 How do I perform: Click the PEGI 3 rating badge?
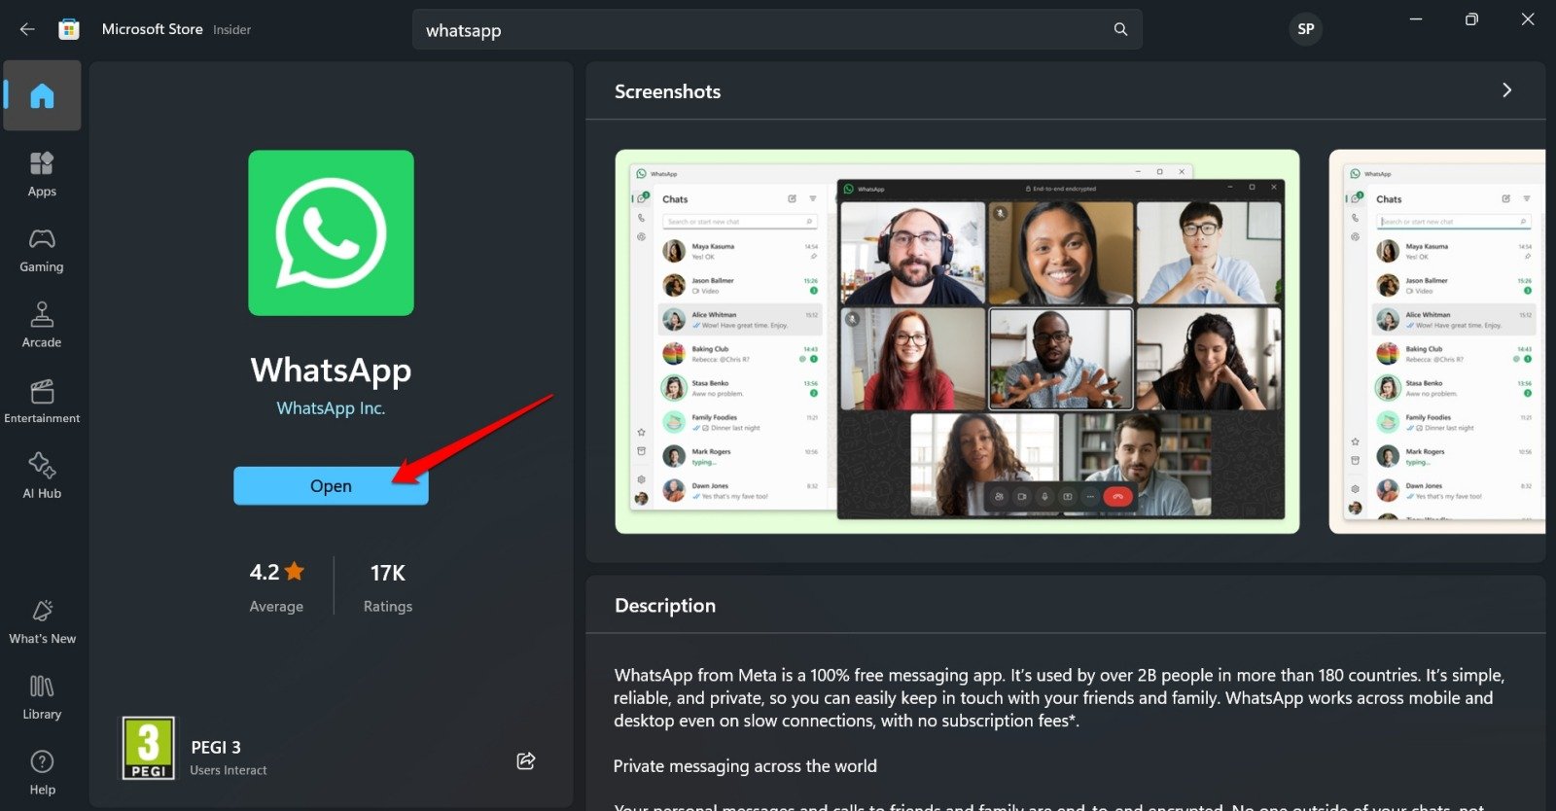pos(148,748)
